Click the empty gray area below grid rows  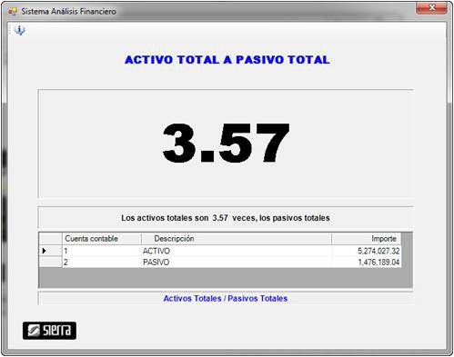click(226, 277)
